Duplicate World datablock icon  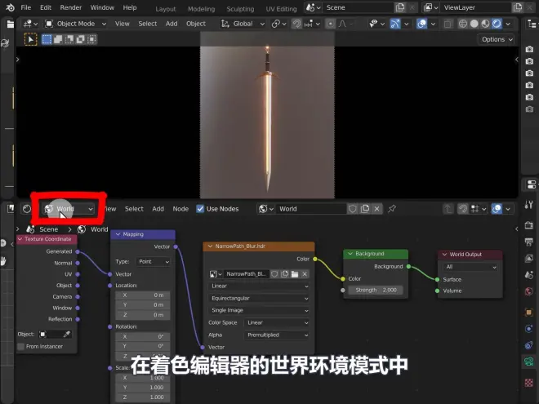[x=365, y=209]
